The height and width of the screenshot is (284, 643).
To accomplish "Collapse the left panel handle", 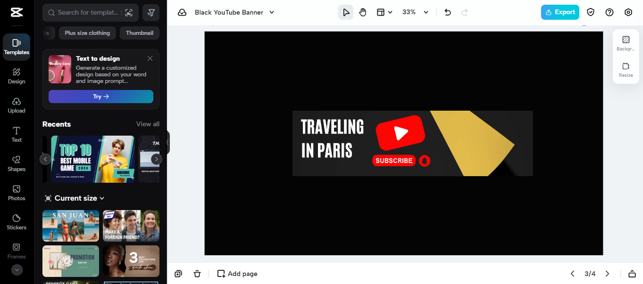I will click(x=168, y=143).
